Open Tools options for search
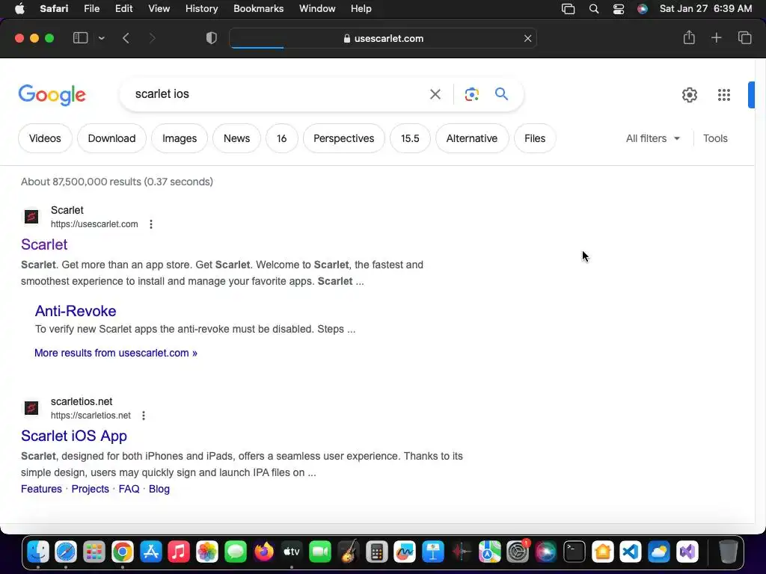 pos(715,138)
